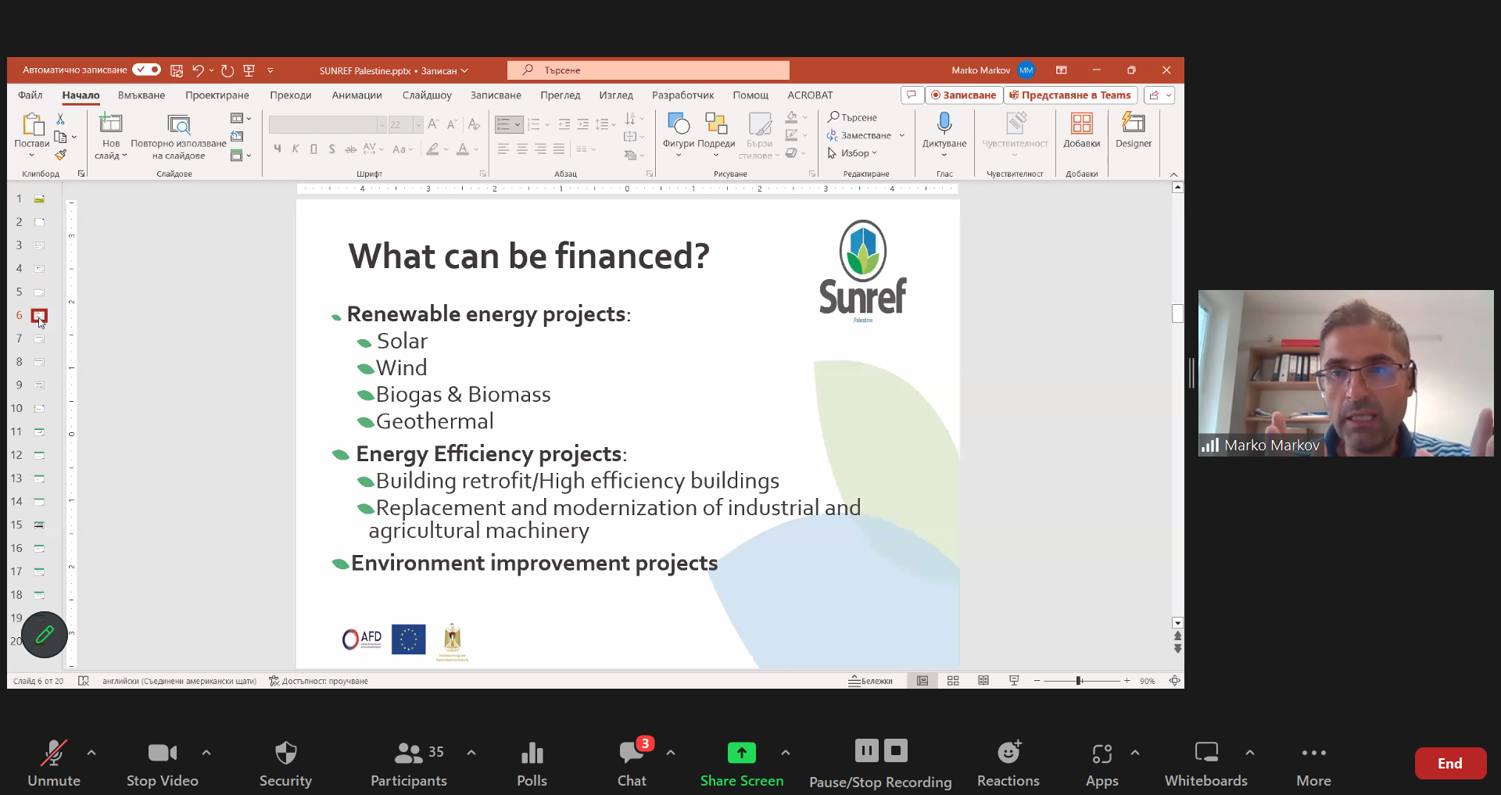
Task: Stop Video in Zoom toolbar
Action: click(x=162, y=764)
